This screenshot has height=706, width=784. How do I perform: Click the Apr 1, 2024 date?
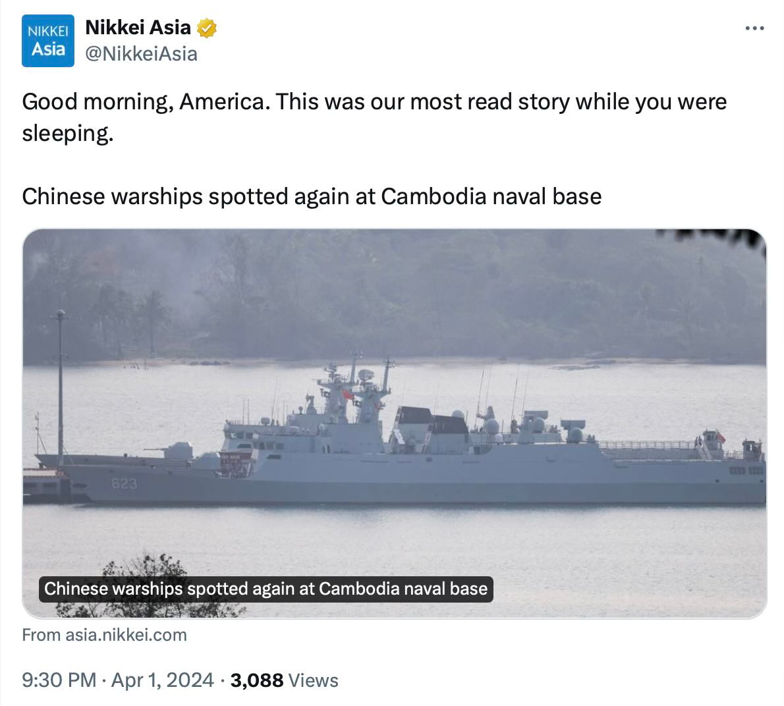pyautogui.click(x=163, y=680)
